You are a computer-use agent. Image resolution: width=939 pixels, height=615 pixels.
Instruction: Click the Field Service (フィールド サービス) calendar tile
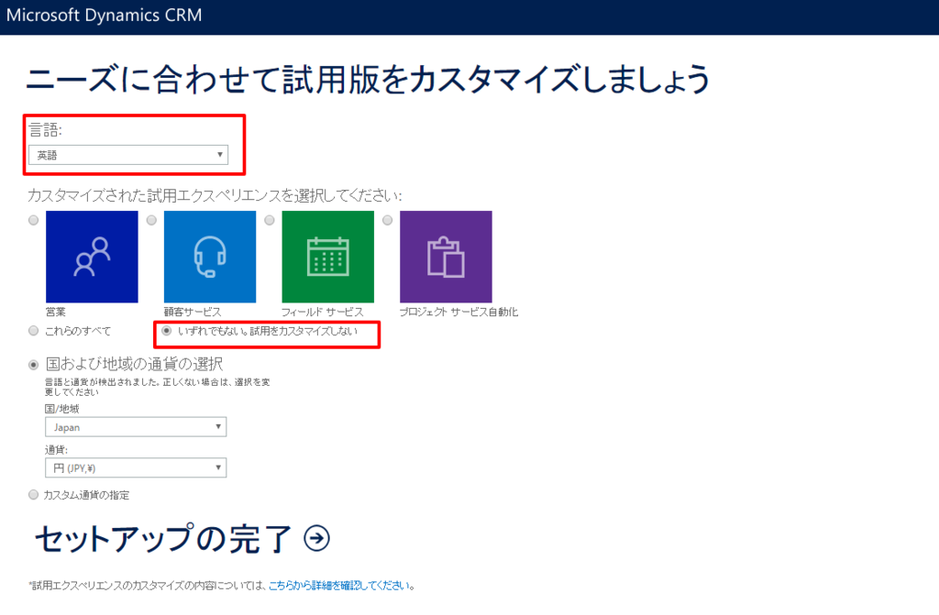pos(327,257)
